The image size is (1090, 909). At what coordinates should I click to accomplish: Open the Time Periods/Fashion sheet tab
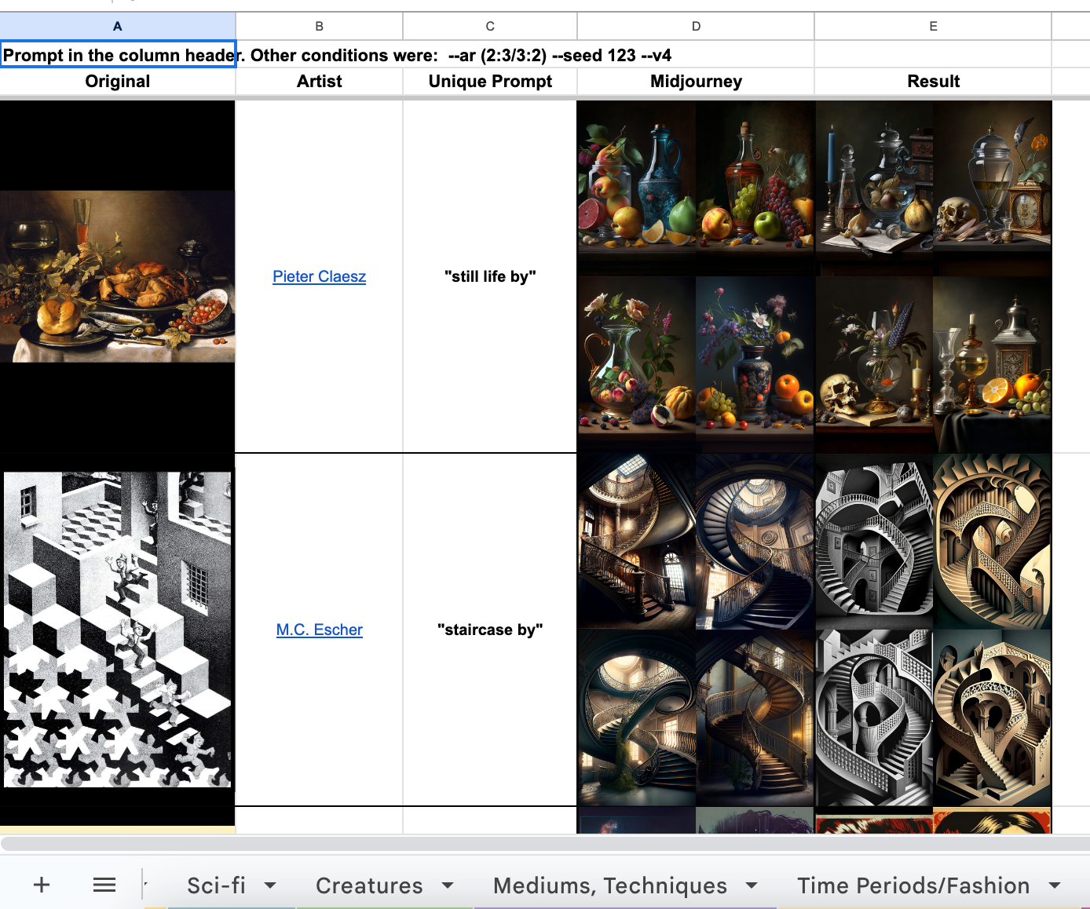coord(913,885)
